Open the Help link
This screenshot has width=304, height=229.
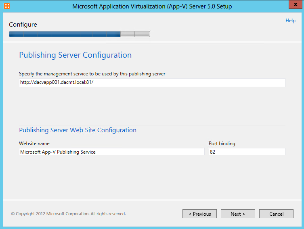[x=290, y=21]
